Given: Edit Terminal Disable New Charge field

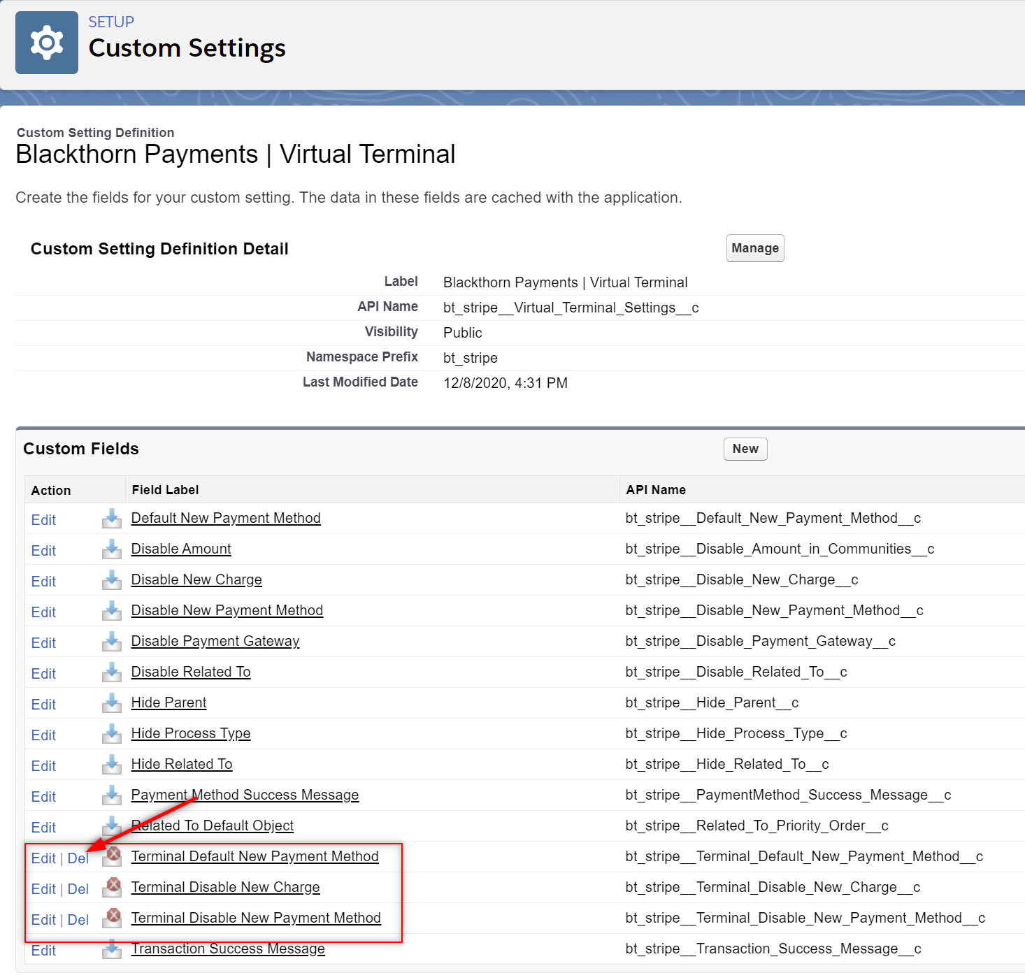Looking at the screenshot, I should pos(43,889).
